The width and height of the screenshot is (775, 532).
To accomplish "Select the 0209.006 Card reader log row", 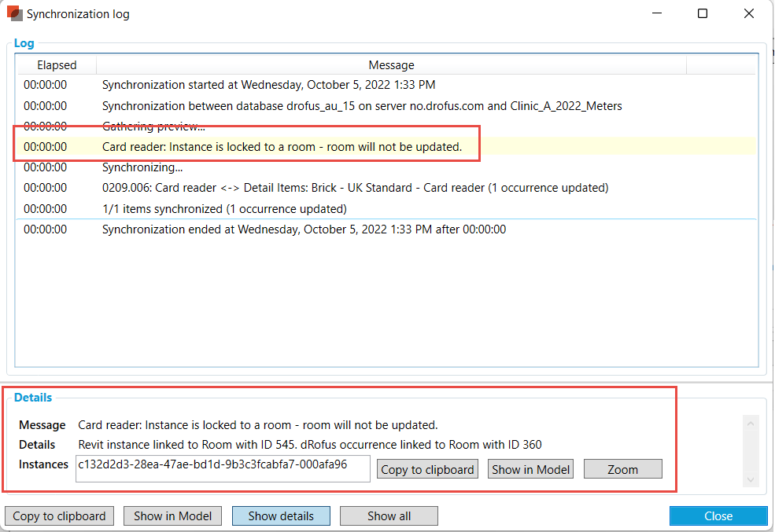I will point(355,188).
